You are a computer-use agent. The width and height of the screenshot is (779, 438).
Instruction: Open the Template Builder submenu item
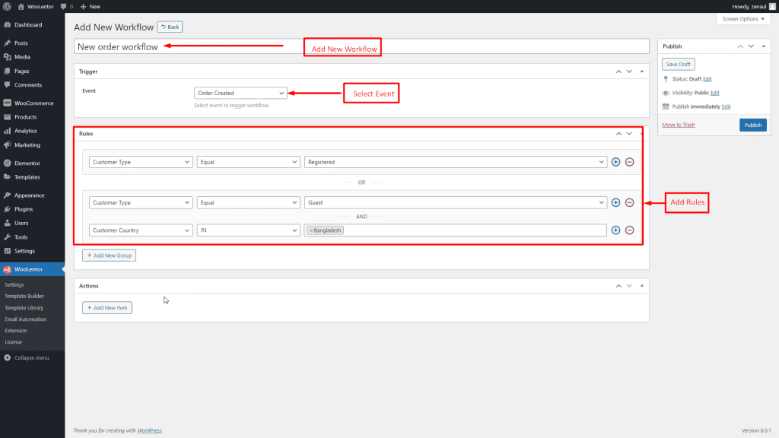pyautogui.click(x=24, y=297)
